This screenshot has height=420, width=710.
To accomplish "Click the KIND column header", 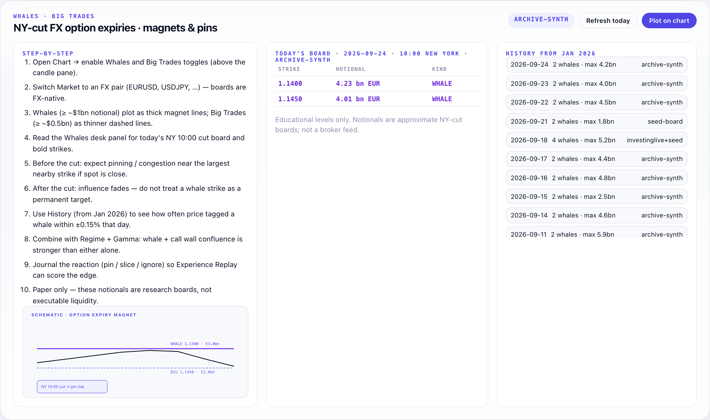I will pos(439,69).
